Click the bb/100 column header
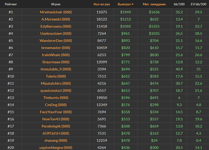 (x=179, y=4)
